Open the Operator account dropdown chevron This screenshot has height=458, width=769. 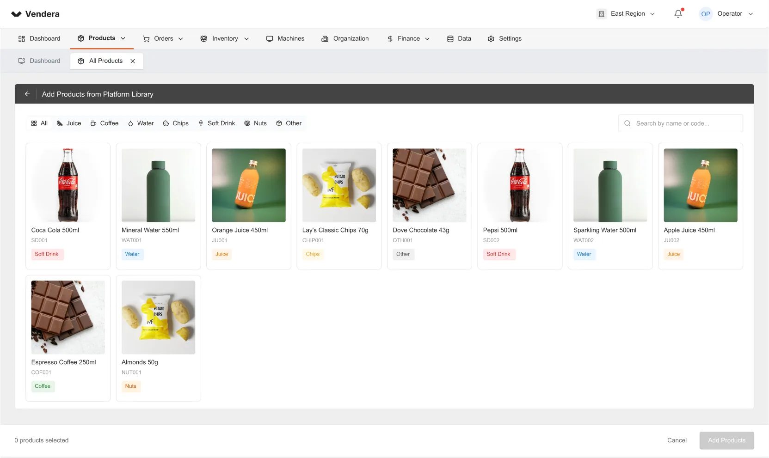pyautogui.click(x=751, y=14)
